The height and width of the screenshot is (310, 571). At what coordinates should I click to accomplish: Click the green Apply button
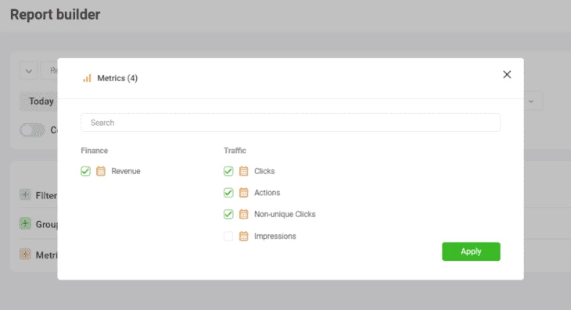(471, 251)
